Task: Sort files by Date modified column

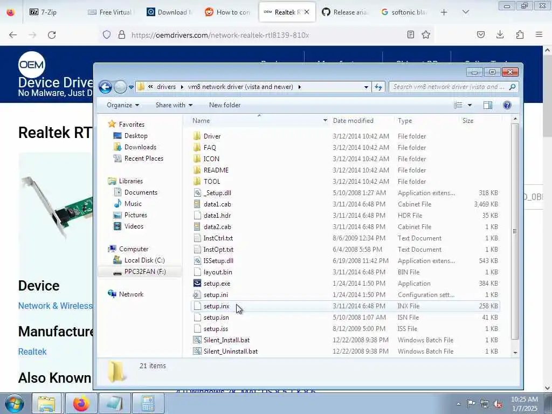Action: 353,120
